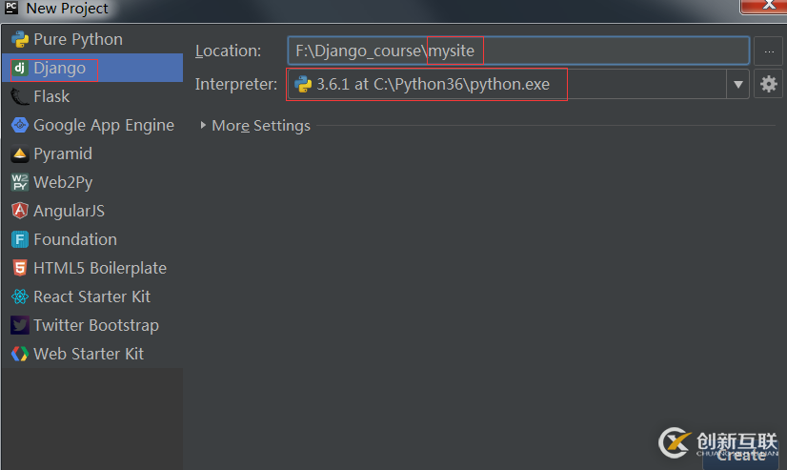Screen dimensions: 787x470
Task: Pick the React Starter Kit icon
Action: tap(19, 296)
